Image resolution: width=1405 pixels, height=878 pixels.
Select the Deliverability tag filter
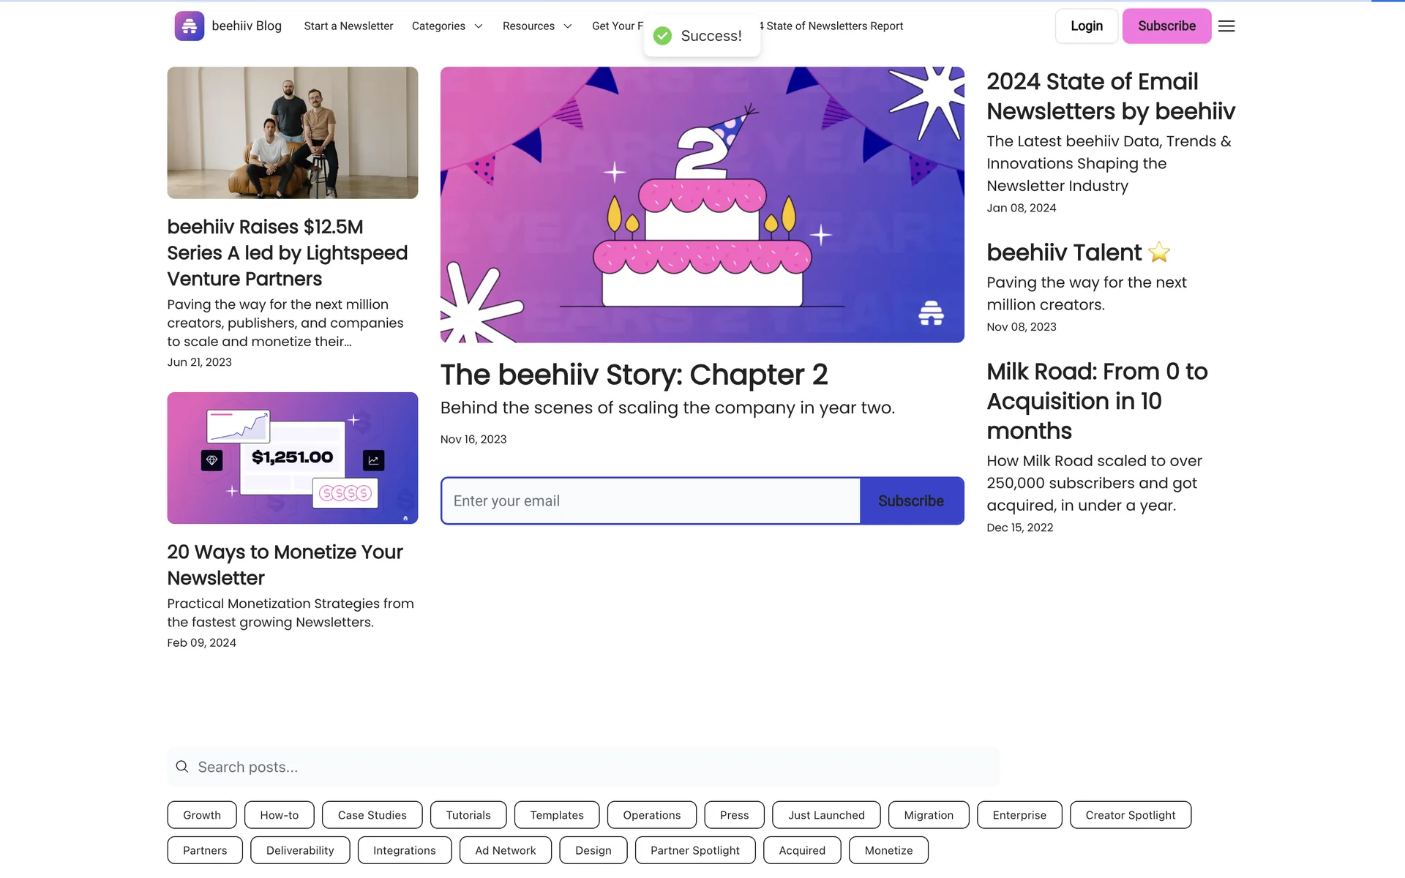coord(300,850)
